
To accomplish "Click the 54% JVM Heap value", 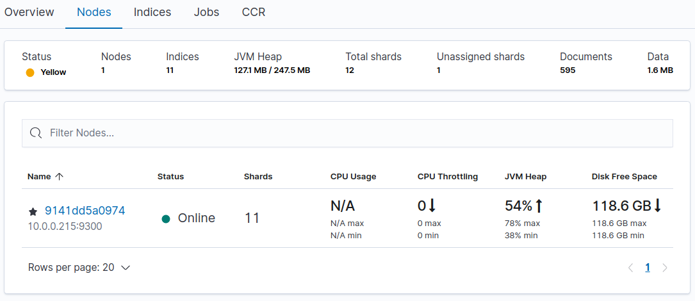I will pyautogui.click(x=519, y=206).
